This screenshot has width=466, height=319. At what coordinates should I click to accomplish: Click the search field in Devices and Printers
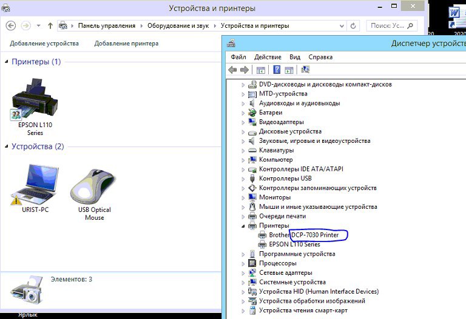click(x=392, y=26)
